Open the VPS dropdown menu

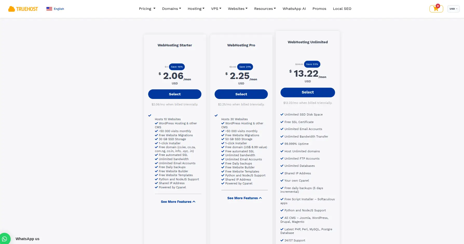(x=216, y=9)
